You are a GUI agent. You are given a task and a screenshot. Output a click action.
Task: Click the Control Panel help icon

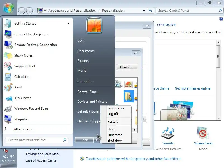click(x=221, y=19)
